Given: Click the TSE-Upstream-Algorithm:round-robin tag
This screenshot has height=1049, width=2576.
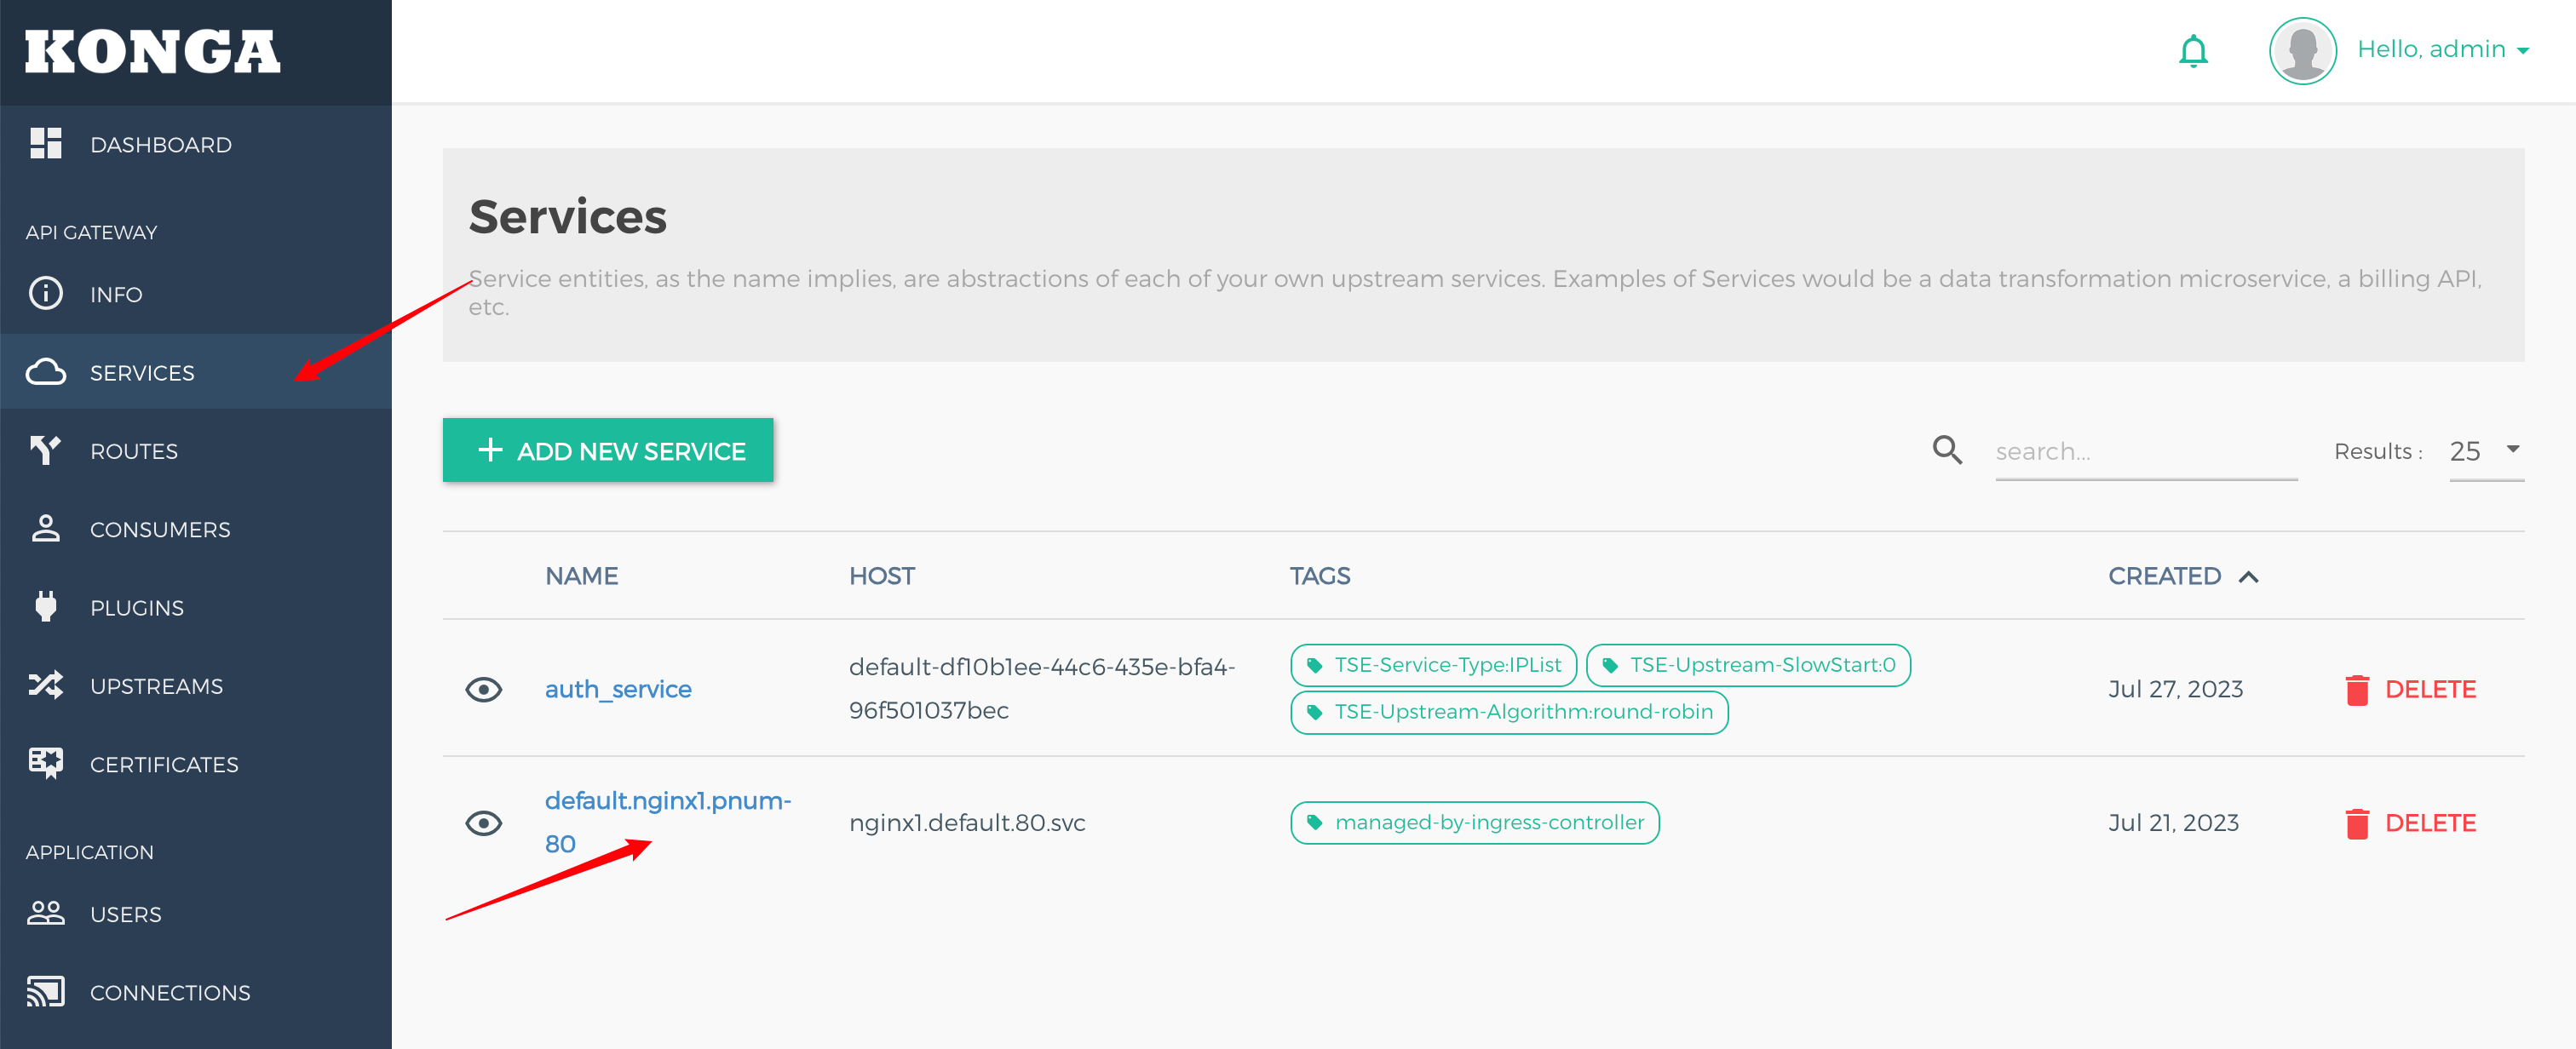Looking at the screenshot, I should coord(1509,712).
